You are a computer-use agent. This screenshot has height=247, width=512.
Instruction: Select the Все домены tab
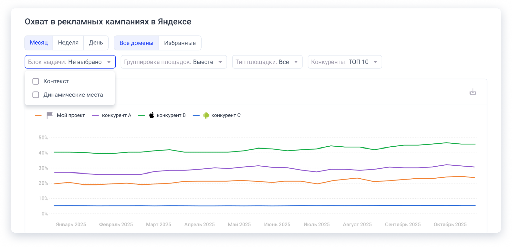(137, 43)
